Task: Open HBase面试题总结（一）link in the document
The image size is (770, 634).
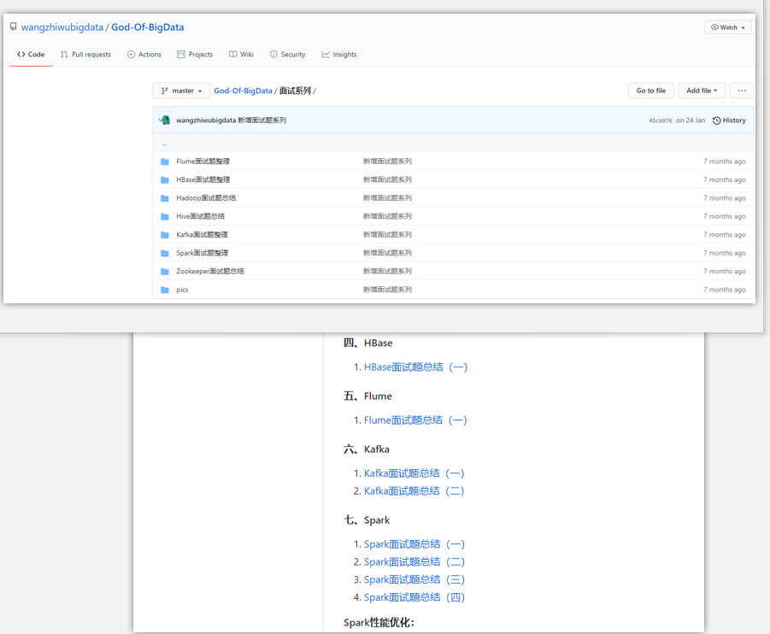Action: (415, 367)
